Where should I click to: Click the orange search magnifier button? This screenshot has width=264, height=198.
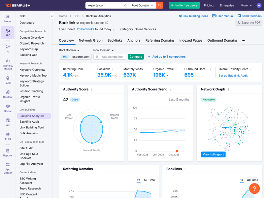point(160,5)
